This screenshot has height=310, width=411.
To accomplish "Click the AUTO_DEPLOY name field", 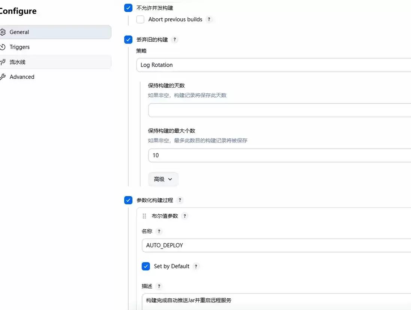I will [x=276, y=246].
